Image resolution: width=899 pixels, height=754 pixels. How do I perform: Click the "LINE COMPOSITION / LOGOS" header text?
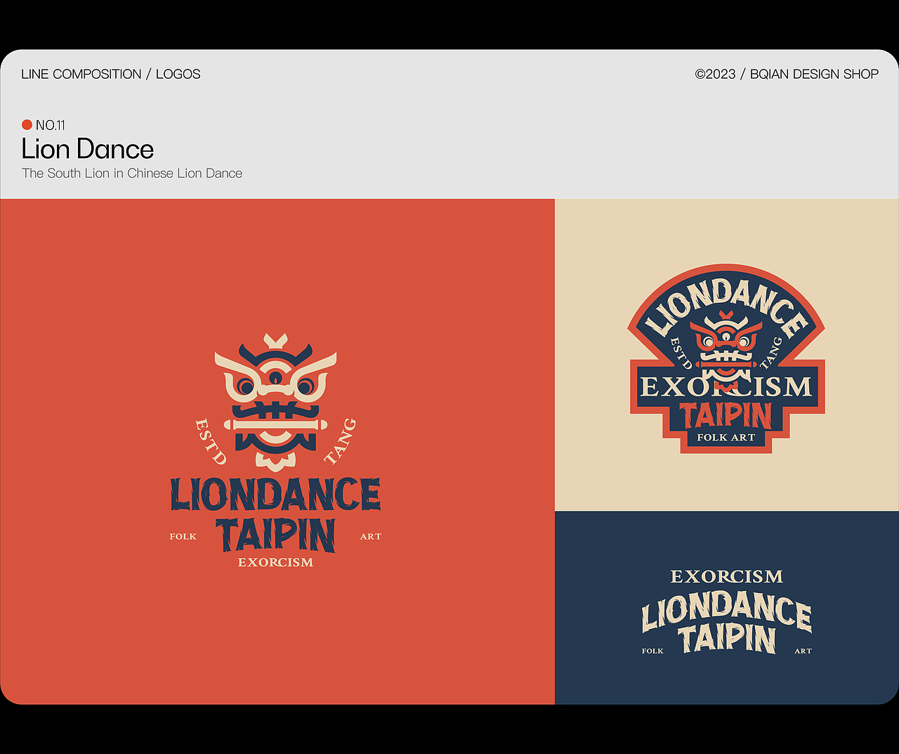[111, 74]
